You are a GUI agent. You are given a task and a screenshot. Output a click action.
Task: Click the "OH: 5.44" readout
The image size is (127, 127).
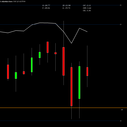(x=87, y=8)
